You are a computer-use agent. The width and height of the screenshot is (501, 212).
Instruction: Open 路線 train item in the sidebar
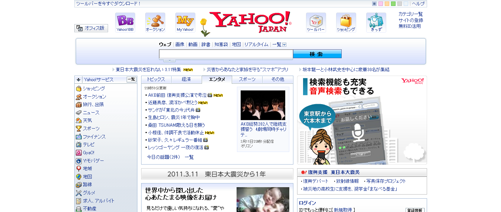click(x=87, y=185)
